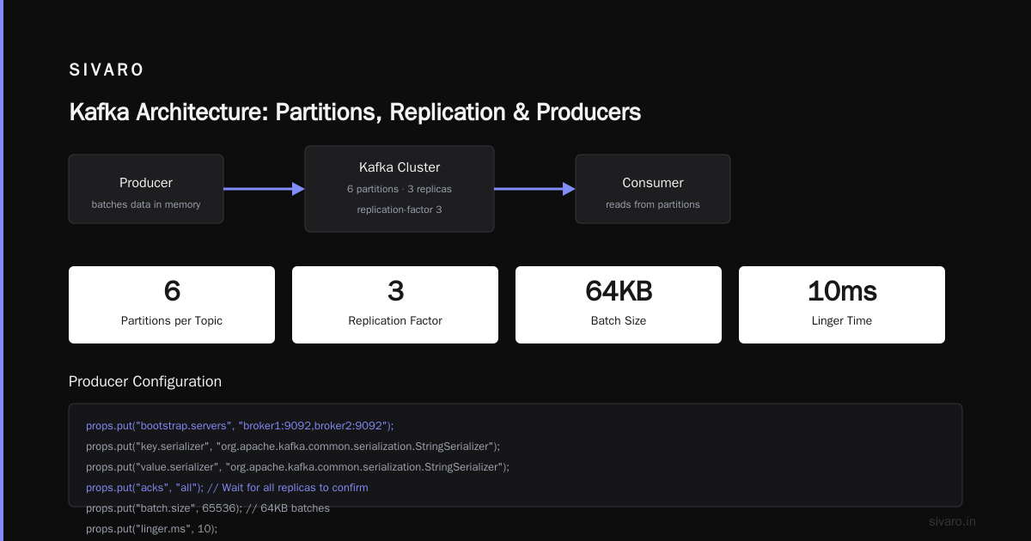Click the 'Batch Size' label
This screenshot has height=541, width=1031.
pos(619,320)
